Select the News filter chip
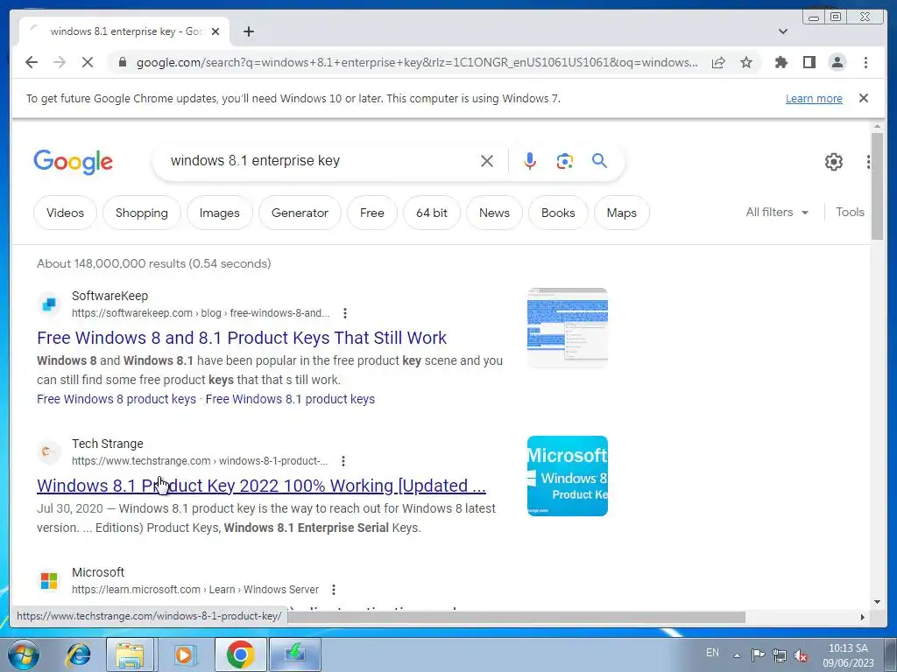Image resolution: width=897 pixels, height=672 pixels. click(x=494, y=213)
